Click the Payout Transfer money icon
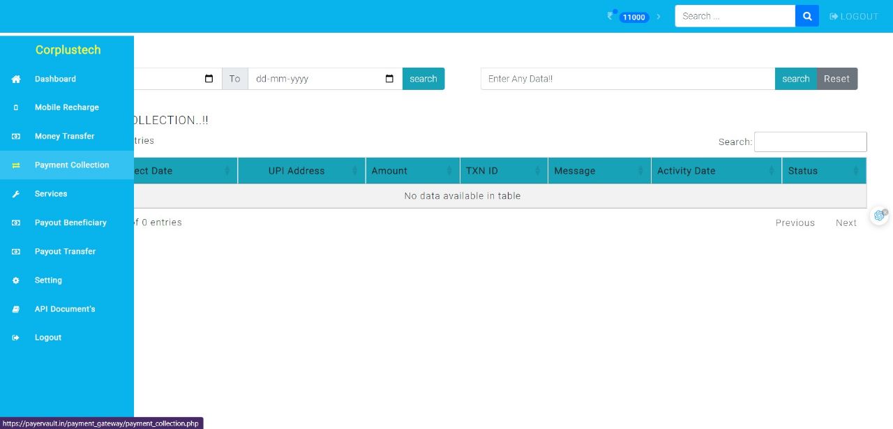893x429 pixels. [x=16, y=251]
